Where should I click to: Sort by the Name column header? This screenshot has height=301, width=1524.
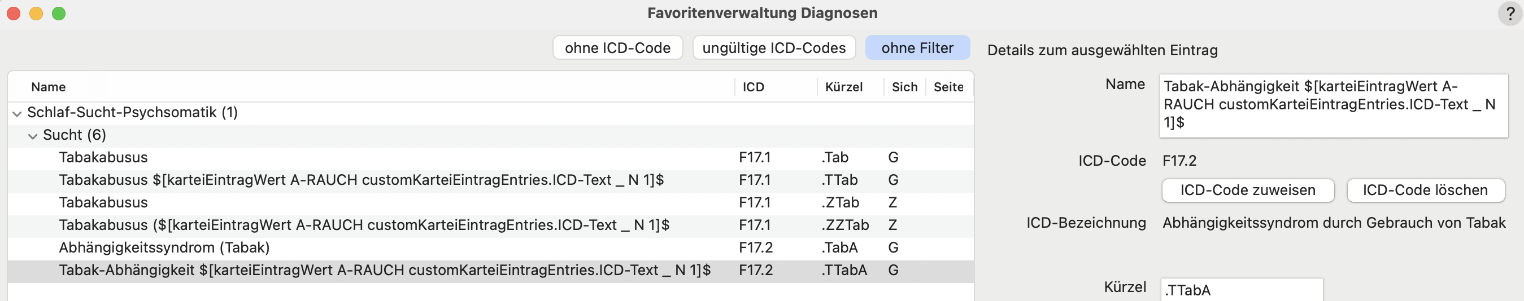[49, 87]
